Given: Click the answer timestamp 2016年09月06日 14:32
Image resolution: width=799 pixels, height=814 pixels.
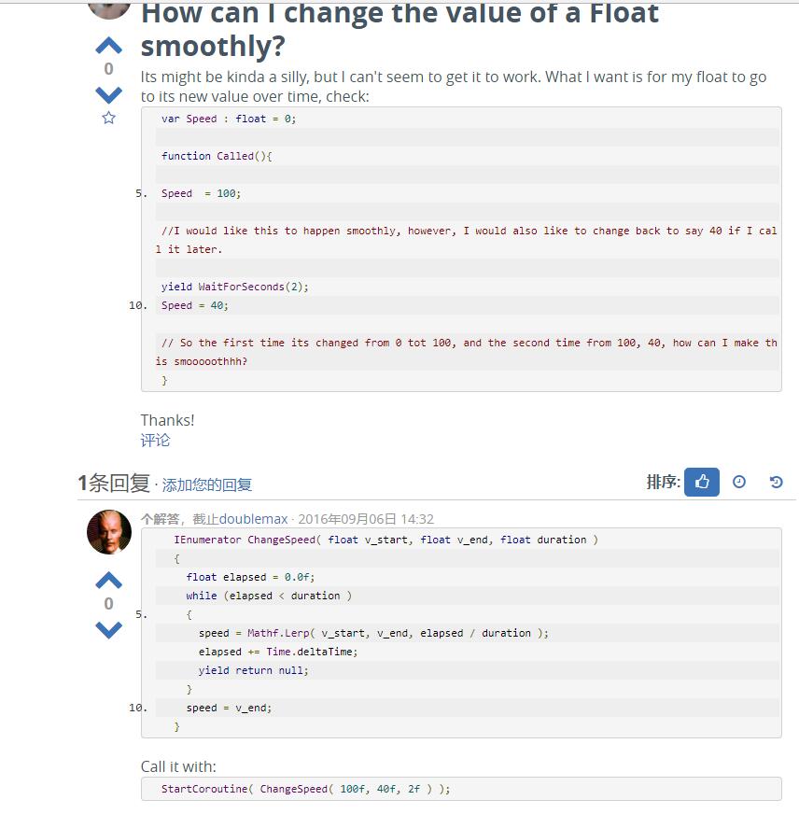Looking at the screenshot, I should tap(366, 519).
